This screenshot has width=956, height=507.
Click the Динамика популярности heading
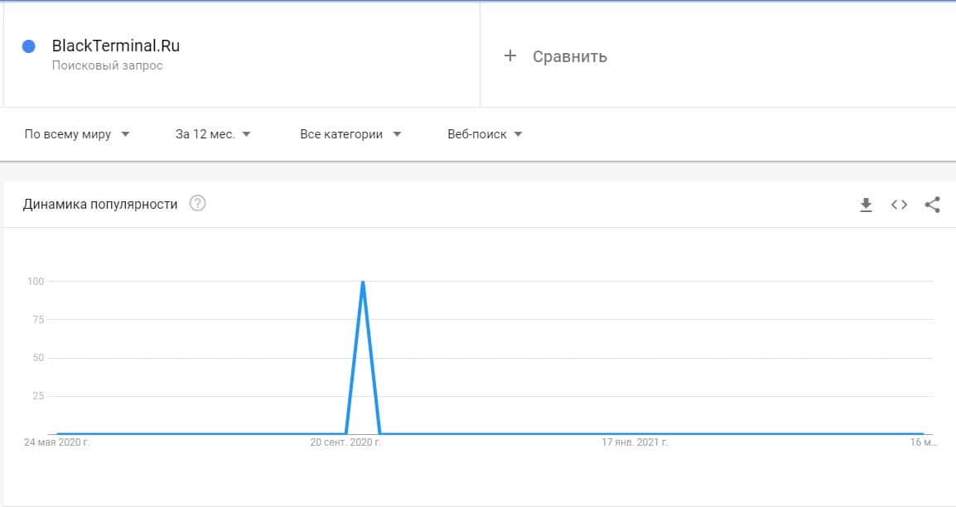point(100,204)
